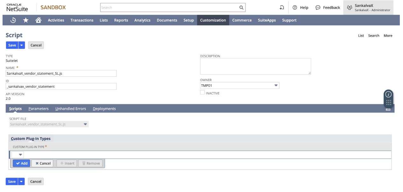Click the Name input field
This screenshot has height=192, width=403.
click(61, 73)
